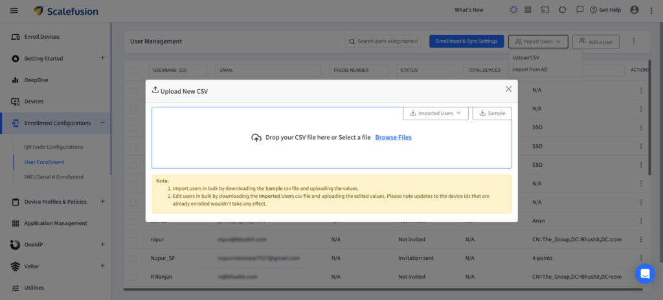Click the cast screen icon

545,10
